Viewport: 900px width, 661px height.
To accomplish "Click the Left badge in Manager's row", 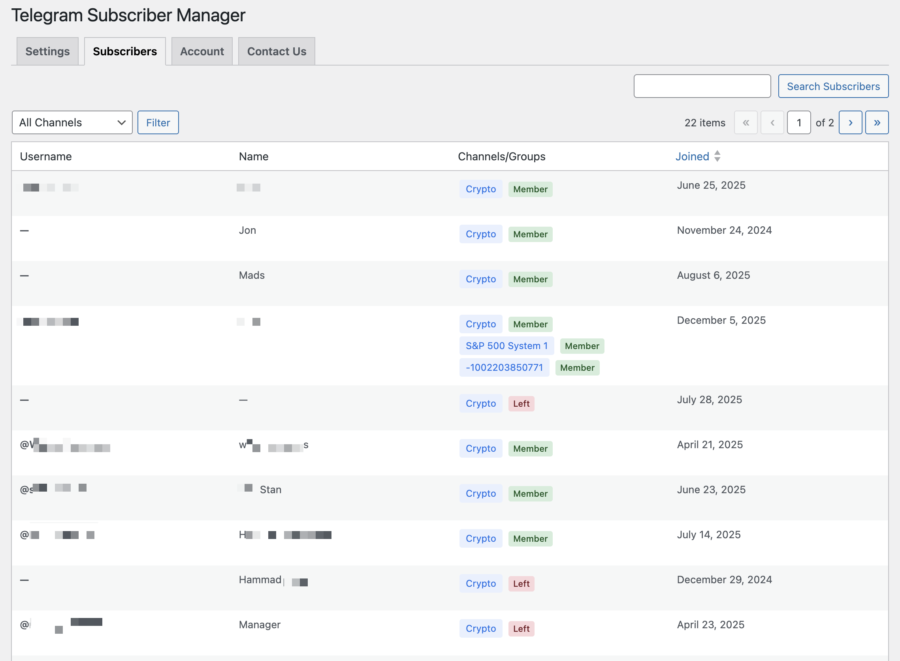I will coord(521,629).
